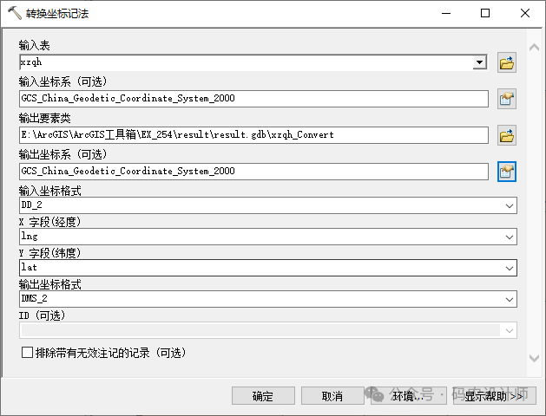Open input coordinate format DD_2 dropdown
This screenshot has height=416, width=546.
(509, 205)
